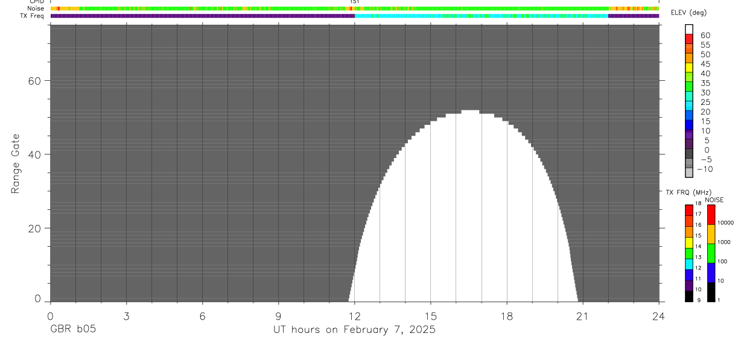Click the '45' label on ELEV colorbar
Viewport: 741px width, 342px height.
(705, 63)
